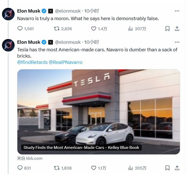Share the Tesla American-made cars tweet
This screenshot has height=174, width=191.
pyautogui.click(x=177, y=168)
